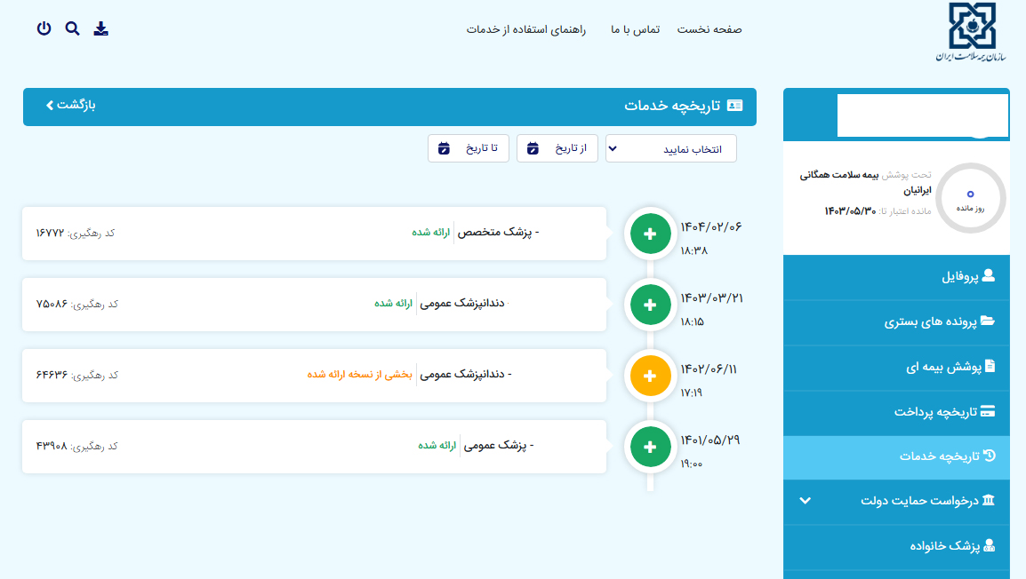Screen dimensions: 1026x579
Task: Go to 'صفحه نخست' home link
Action: [x=709, y=29]
